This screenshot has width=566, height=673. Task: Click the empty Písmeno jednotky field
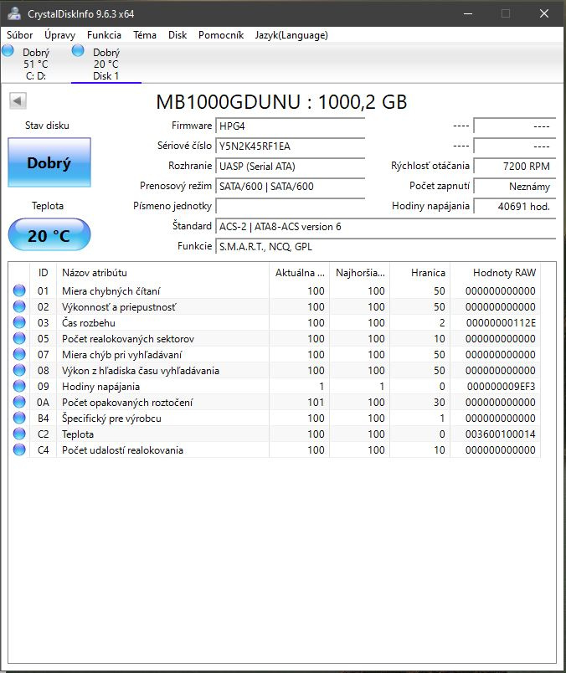pyautogui.click(x=290, y=207)
